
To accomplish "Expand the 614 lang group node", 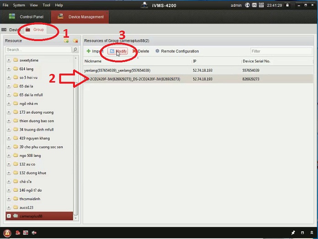I will pos(9,69).
